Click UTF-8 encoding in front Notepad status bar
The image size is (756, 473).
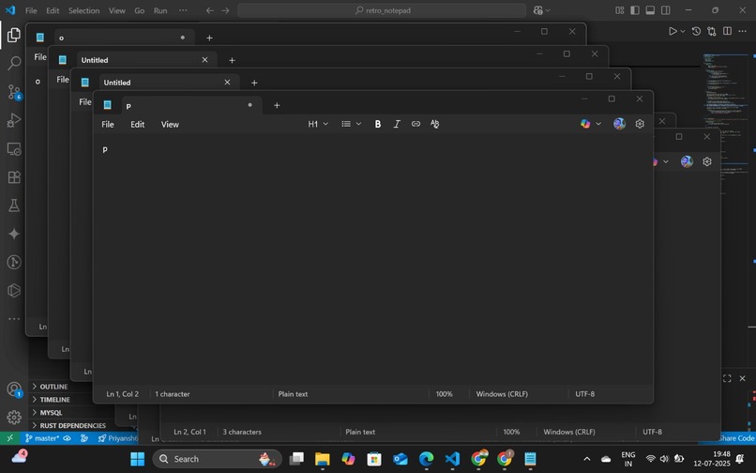click(x=585, y=394)
